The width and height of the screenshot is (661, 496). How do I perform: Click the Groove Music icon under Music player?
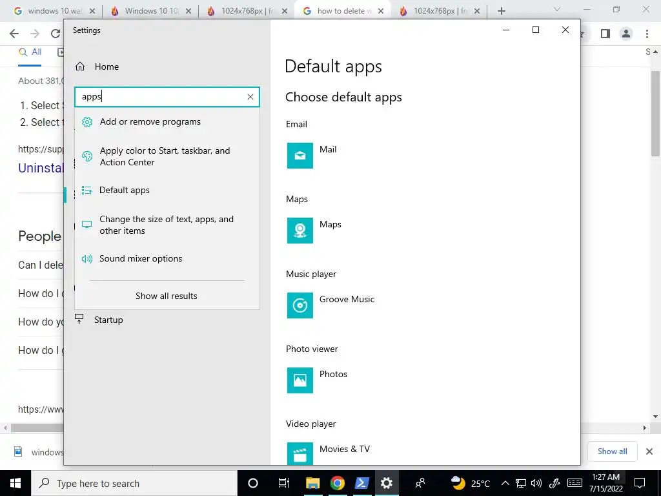[300, 305]
